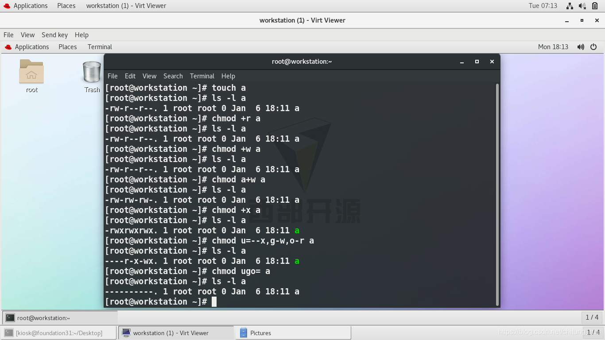
Task: Click the 'chmod a+w a' command line
Action: click(x=185, y=179)
